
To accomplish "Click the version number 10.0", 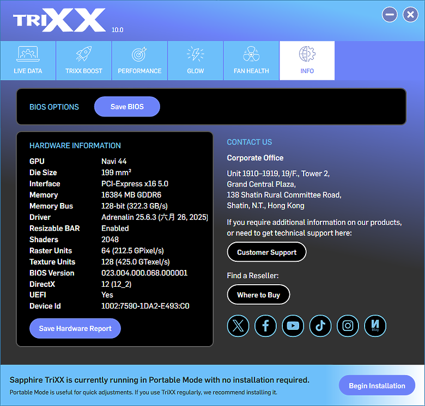I will (117, 30).
